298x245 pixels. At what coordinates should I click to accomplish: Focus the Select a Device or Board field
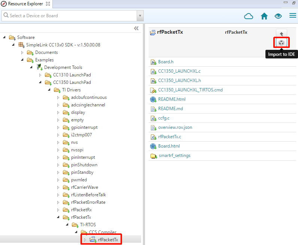click(69, 16)
